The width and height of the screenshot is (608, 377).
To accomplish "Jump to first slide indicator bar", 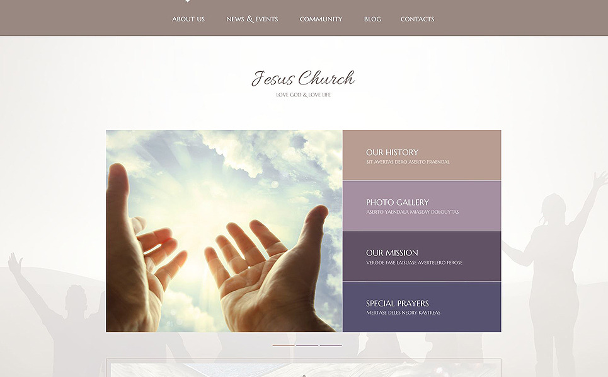I will tap(284, 345).
